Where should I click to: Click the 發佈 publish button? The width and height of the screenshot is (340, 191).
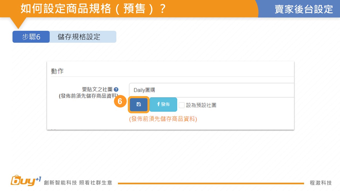tap(163, 105)
